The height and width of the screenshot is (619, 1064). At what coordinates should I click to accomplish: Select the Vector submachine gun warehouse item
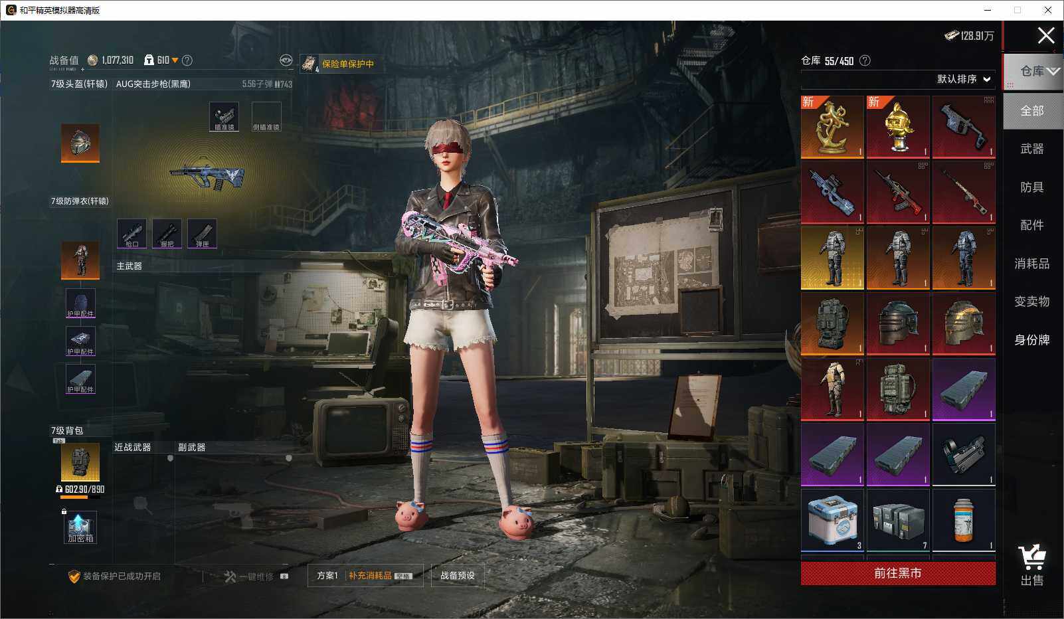point(964,127)
